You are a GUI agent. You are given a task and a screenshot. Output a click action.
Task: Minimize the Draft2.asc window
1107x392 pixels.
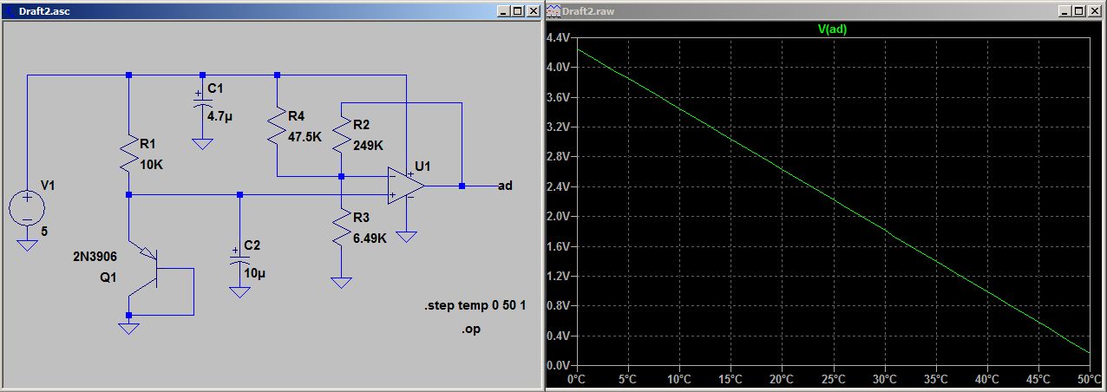(x=504, y=11)
